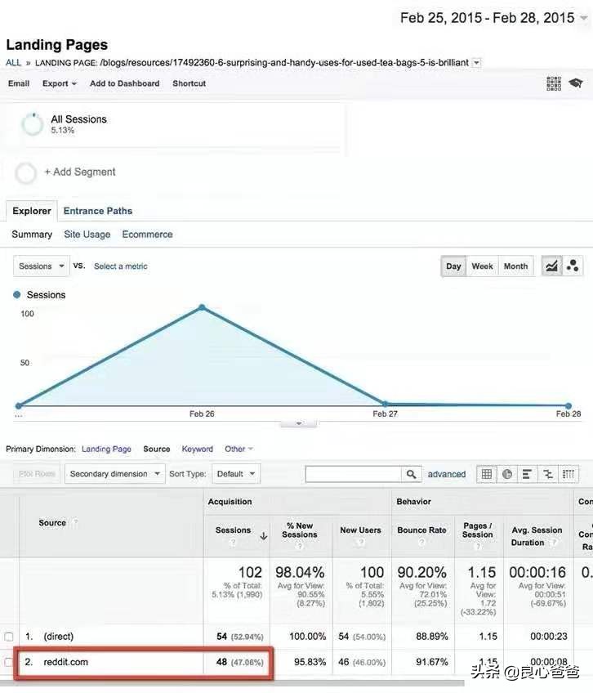Select the Summary sub-tab
This screenshot has height=693, width=593.
32,235
